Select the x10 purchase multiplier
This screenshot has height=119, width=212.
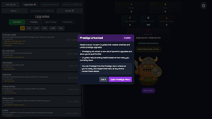click(x=29, y=28)
